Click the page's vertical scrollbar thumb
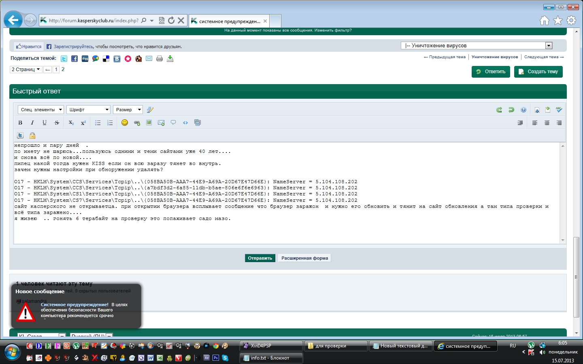This screenshot has width=583, height=364. [x=576, y=277]
